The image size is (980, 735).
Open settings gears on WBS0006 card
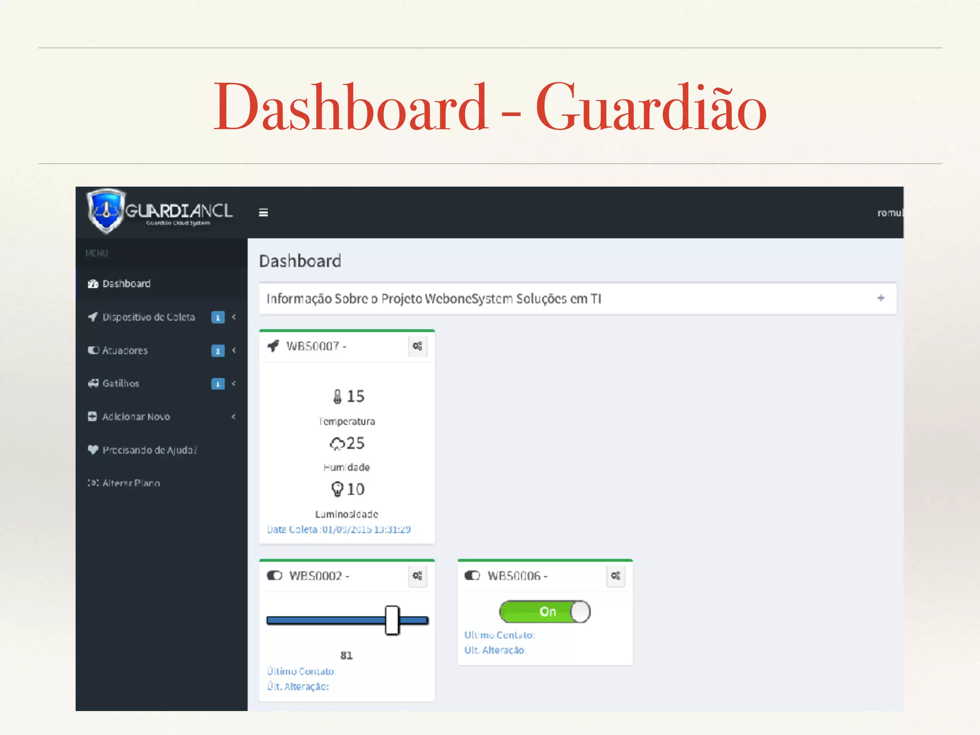pyautogui.click(x=616, y=576)
